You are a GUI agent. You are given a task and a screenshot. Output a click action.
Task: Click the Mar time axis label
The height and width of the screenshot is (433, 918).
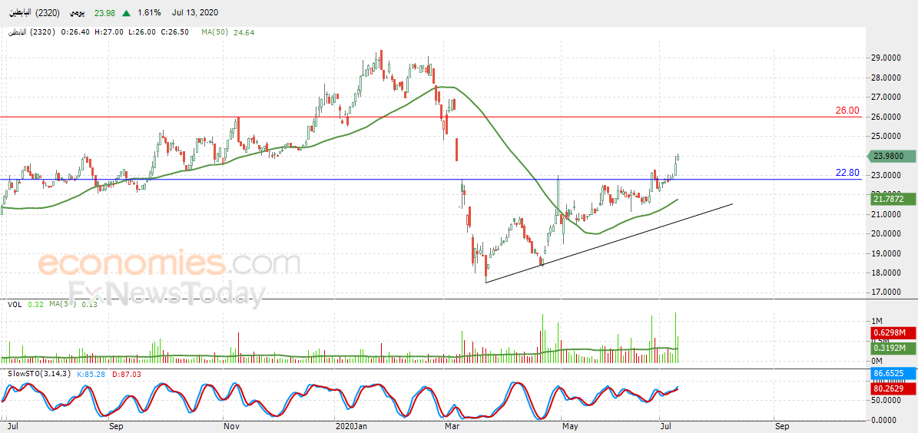pyautogui.click(x=452, y=427)
